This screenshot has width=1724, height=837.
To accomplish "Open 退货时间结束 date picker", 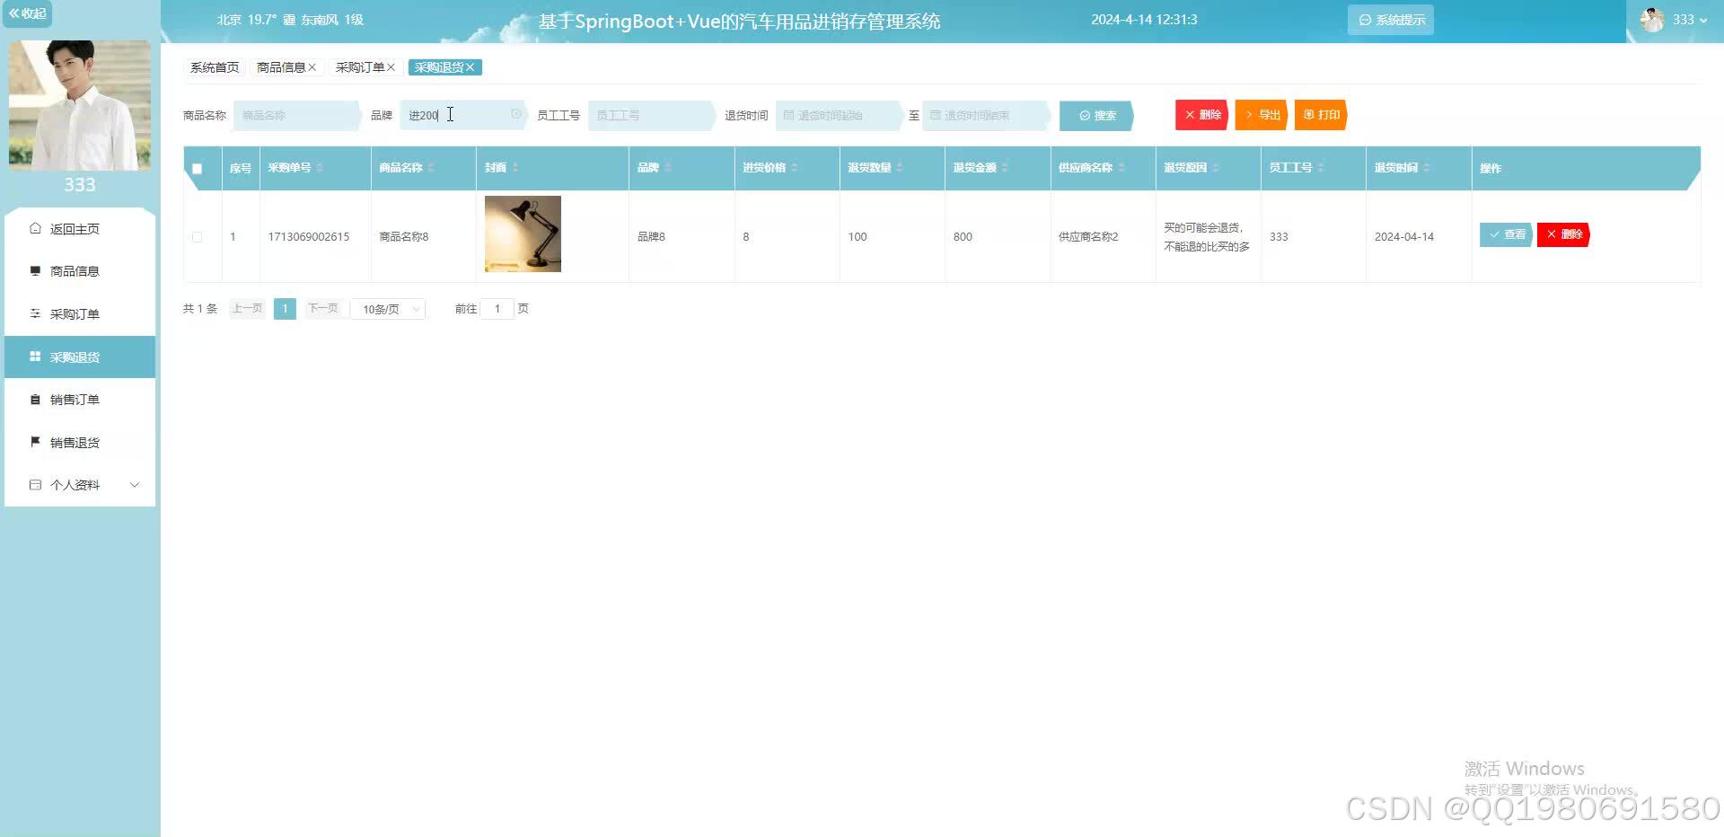I will (986, 115).
